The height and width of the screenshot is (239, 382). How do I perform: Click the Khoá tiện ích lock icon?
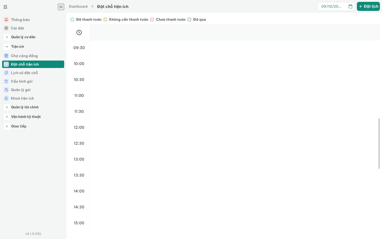6,98
